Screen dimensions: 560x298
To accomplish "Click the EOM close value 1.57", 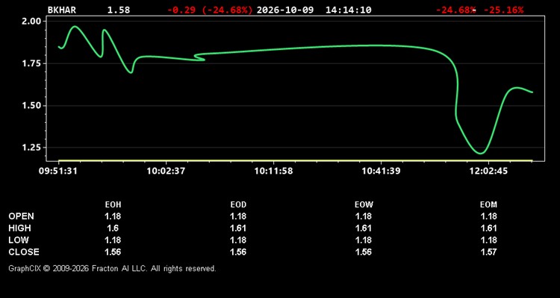I will (x=488, y=252).
